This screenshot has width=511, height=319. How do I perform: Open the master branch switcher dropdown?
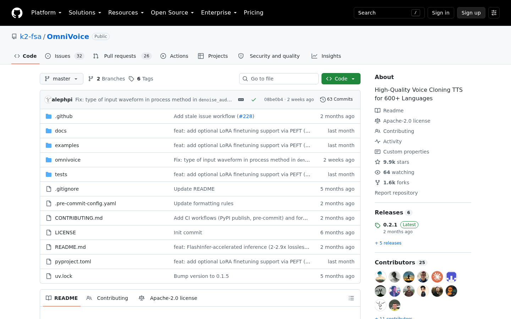click(x=61, y=79)
